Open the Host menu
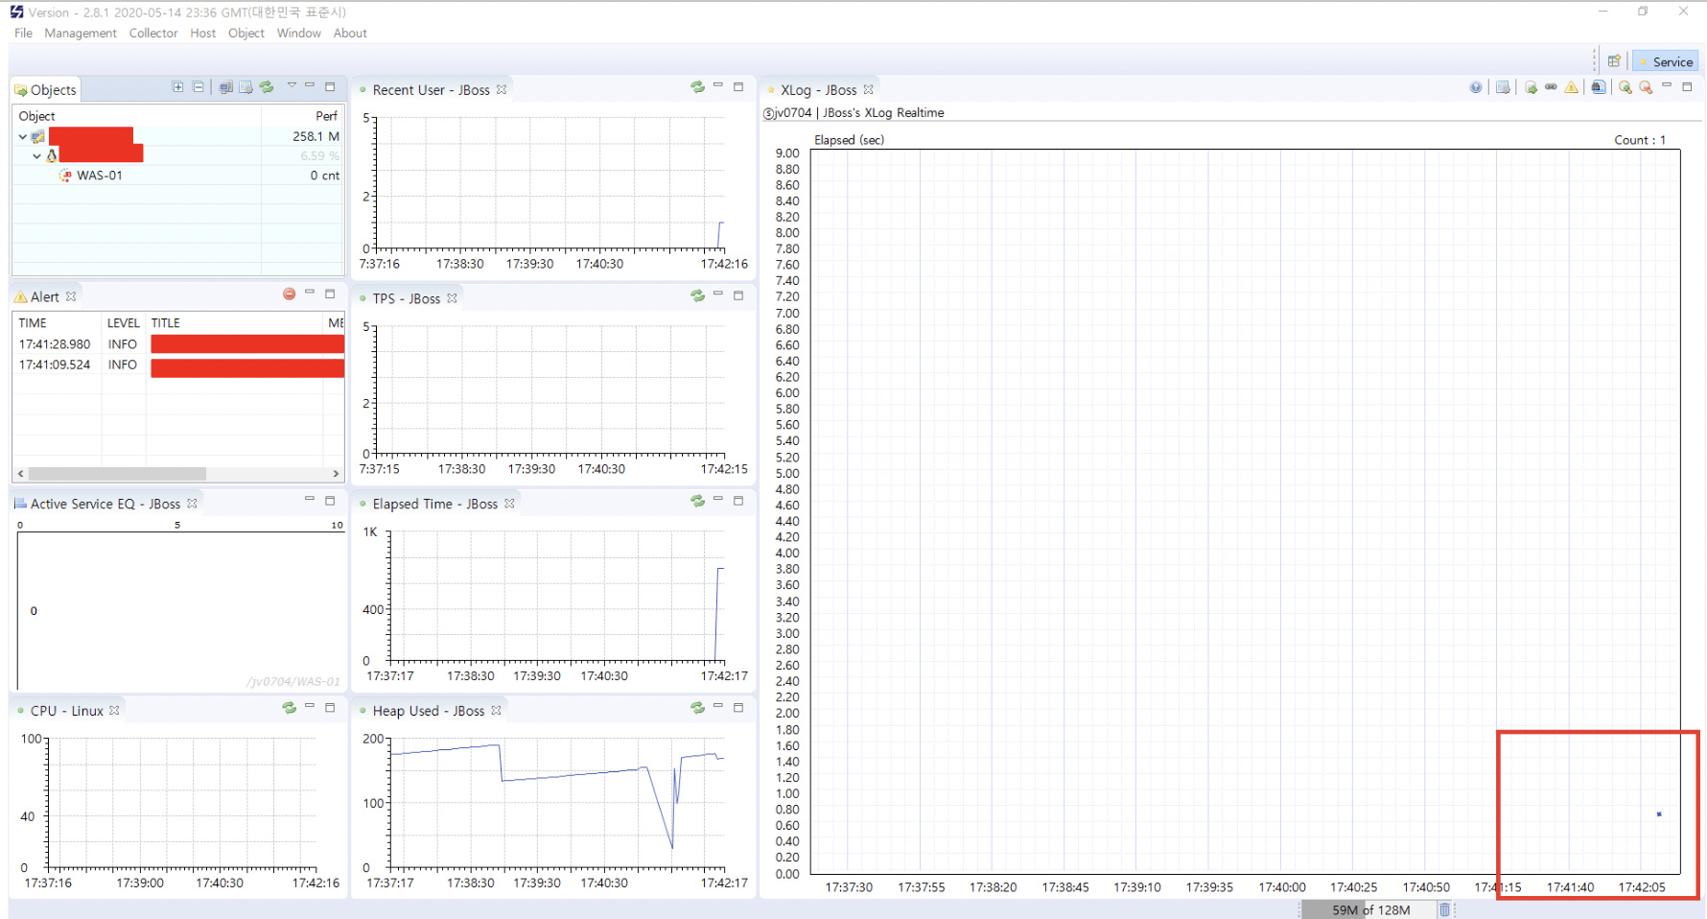1707x919 pixels. click(x=203, y=33)
